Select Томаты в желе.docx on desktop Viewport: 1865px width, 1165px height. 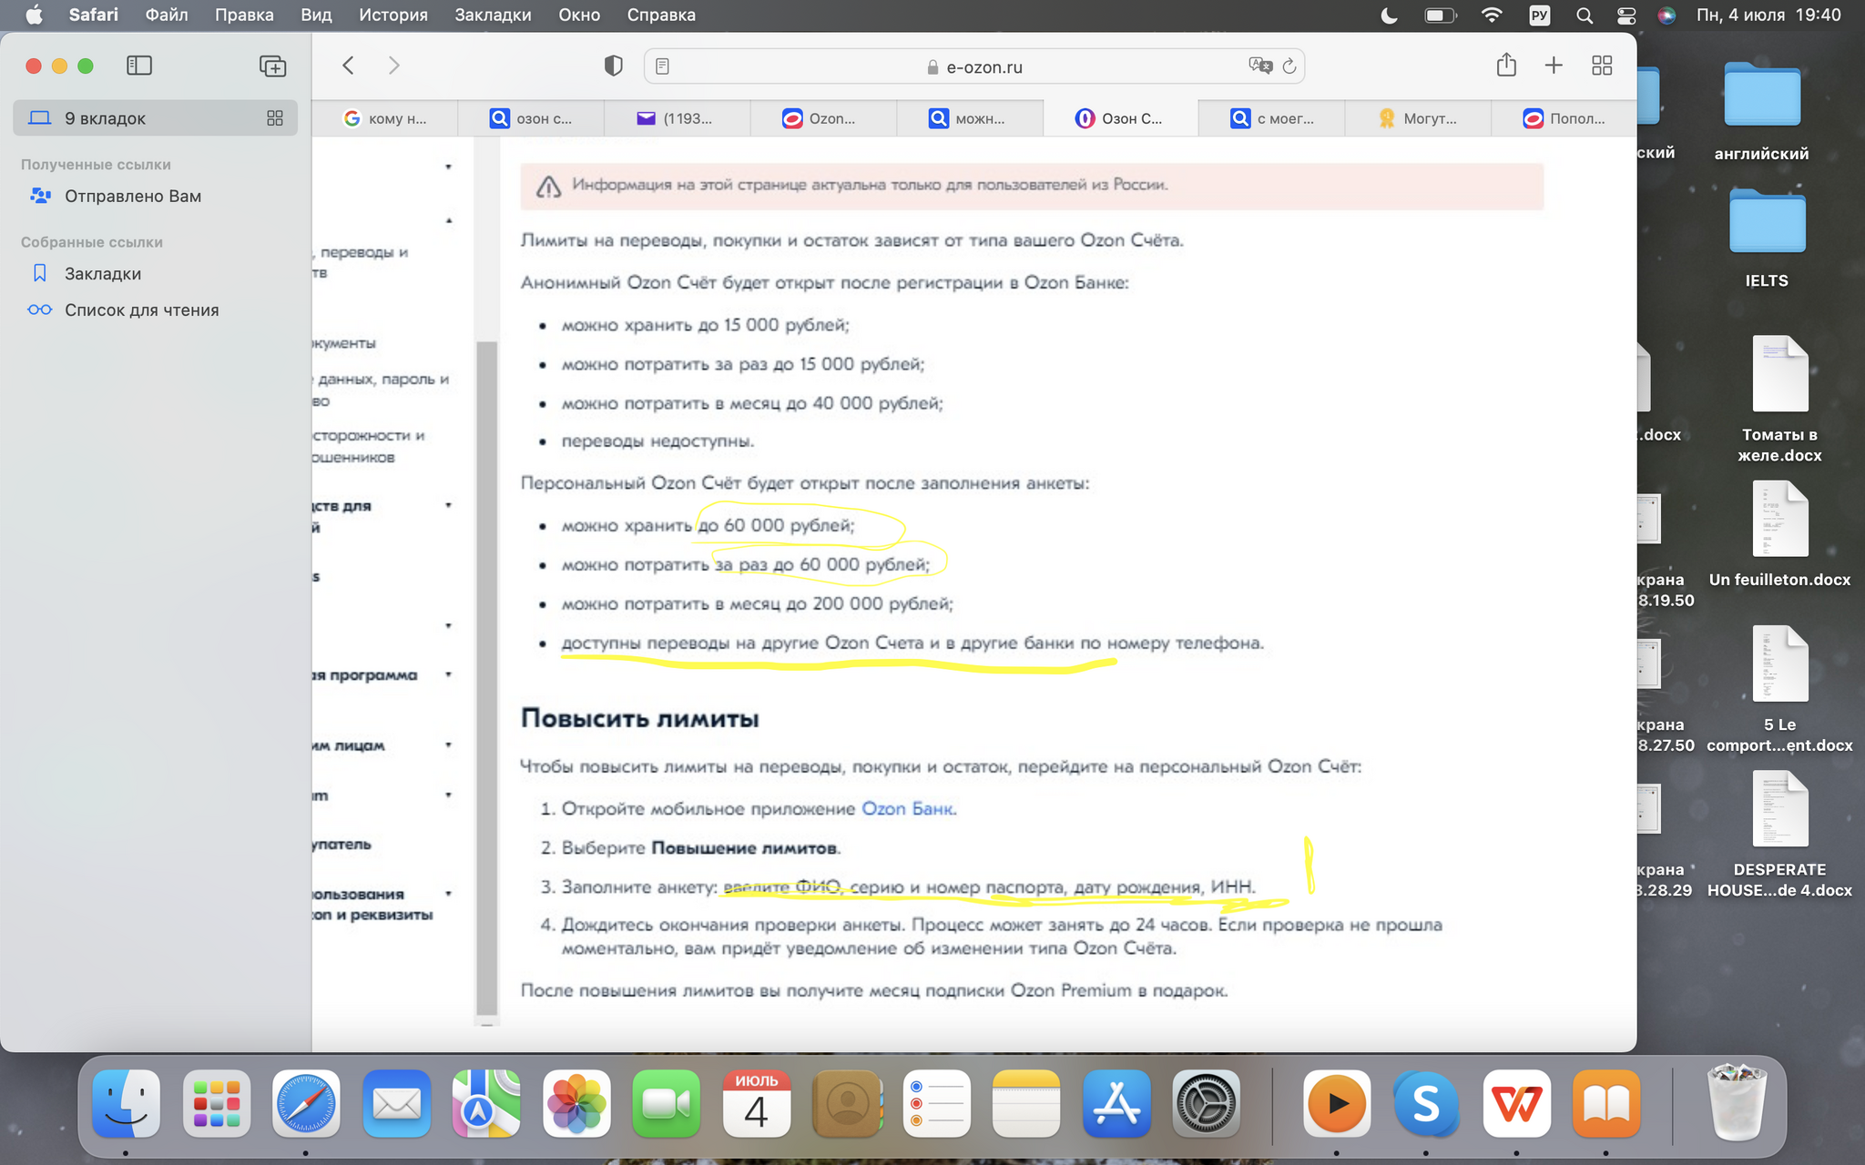(x=1779, y=400)
